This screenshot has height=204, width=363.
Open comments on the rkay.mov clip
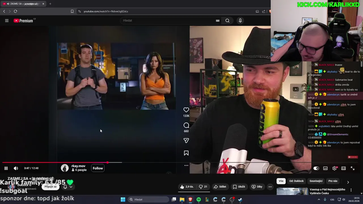click(x=186, y=125)
